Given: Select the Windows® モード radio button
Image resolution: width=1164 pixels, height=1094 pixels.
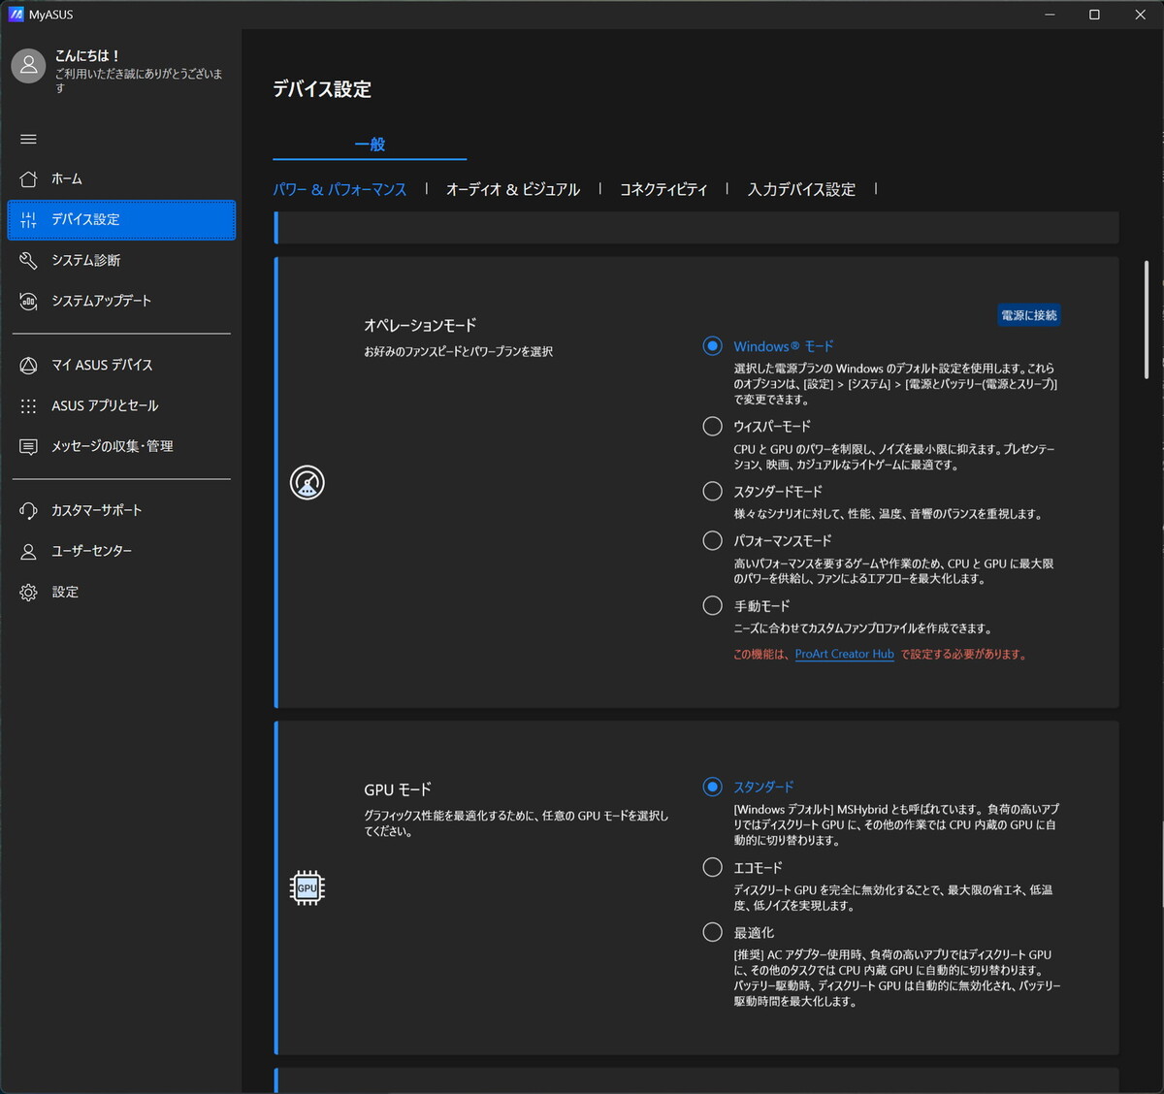Looking at the screenshot, I should click(713, 346).
